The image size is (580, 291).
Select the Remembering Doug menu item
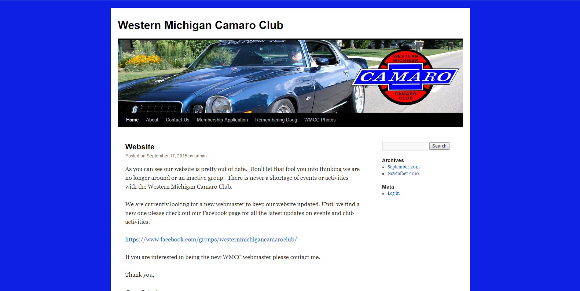[276, 120]
